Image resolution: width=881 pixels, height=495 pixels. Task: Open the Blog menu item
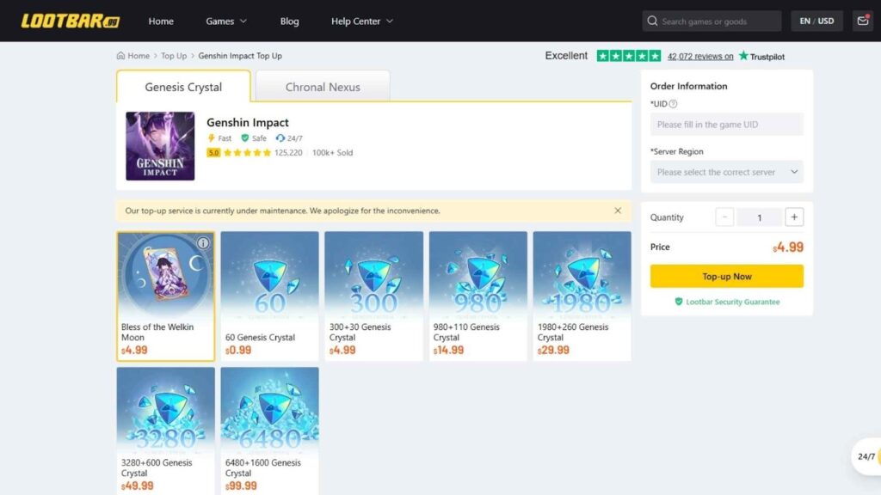pos(289,21)
